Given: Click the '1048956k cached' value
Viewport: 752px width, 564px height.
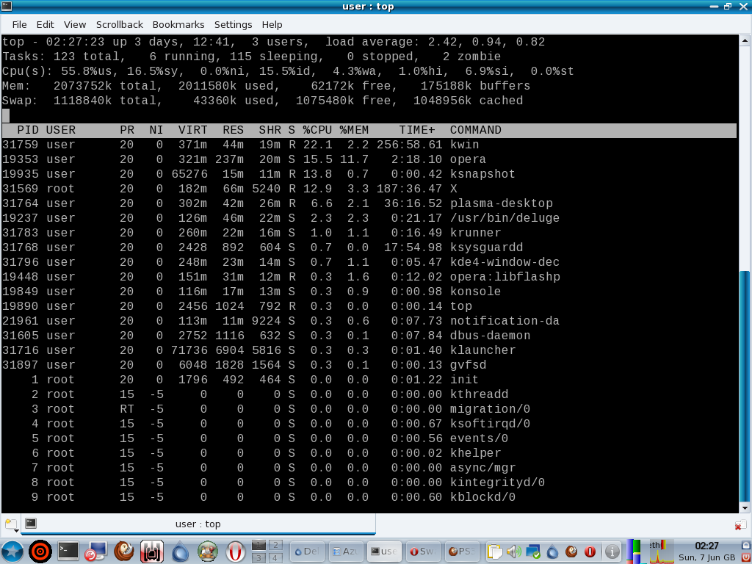Looking at the screenshot, I should click(468, 101).
